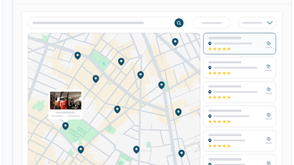Select the bottom-right map pin

[181, 154]
